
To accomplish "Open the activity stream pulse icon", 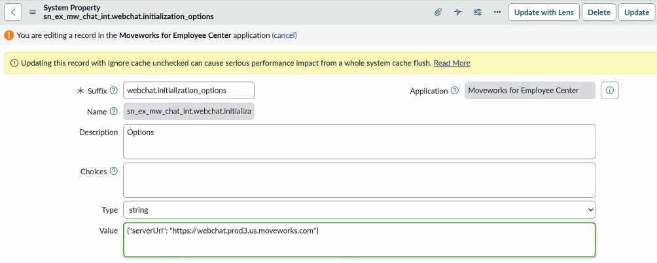I will [457, 12].
